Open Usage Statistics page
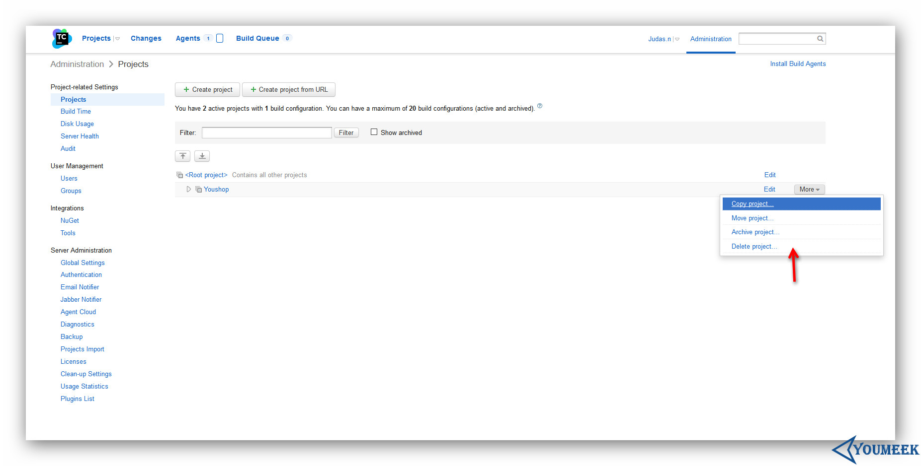The image size is (921, 466). coord(84,386)
